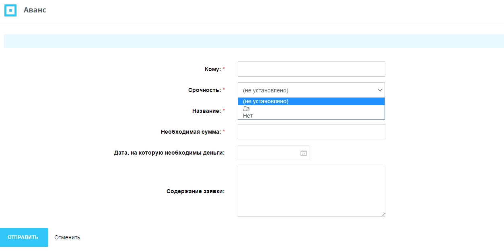Click the 'Название:' field label

(206, 111)
